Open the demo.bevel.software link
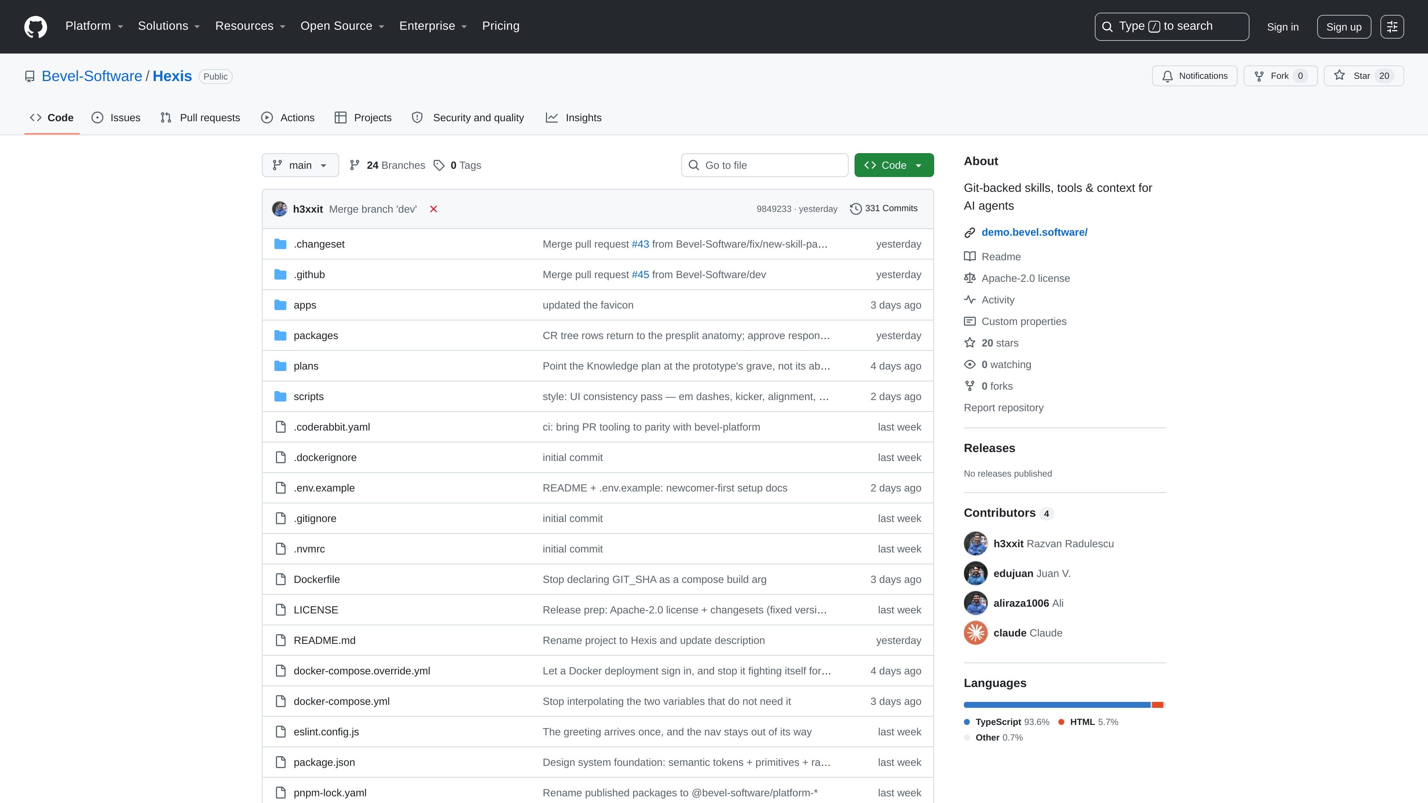Screen dimensions: 1428x803 click(x=1035, y=232)
